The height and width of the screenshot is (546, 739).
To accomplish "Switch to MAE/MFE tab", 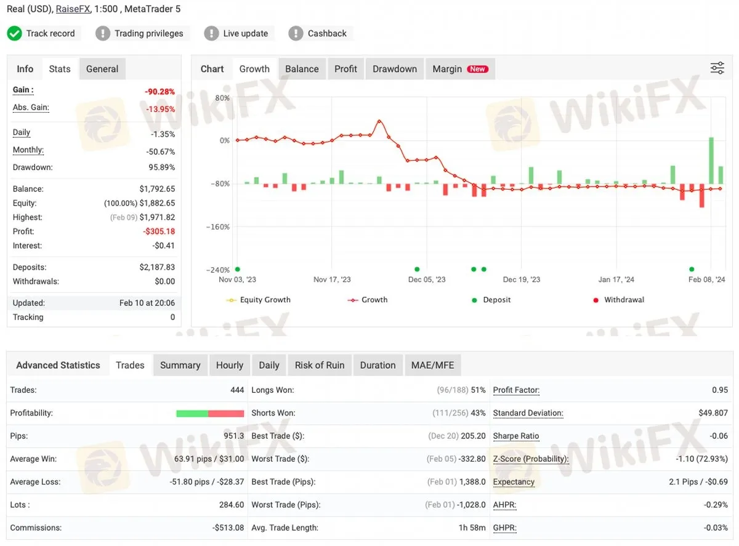I will pyautogui.click(x=433, y=365).
